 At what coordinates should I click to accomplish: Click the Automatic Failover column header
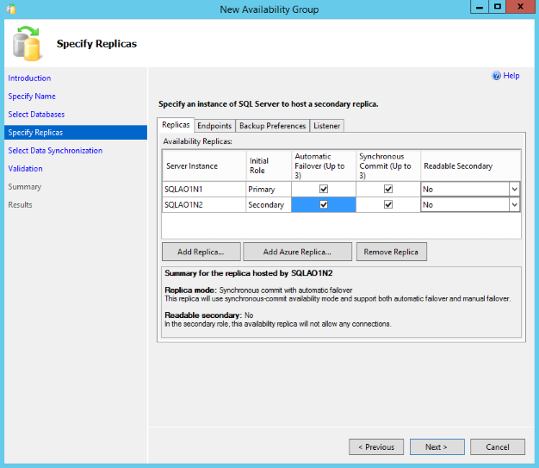pyautogui.click(x=324, y=165)
